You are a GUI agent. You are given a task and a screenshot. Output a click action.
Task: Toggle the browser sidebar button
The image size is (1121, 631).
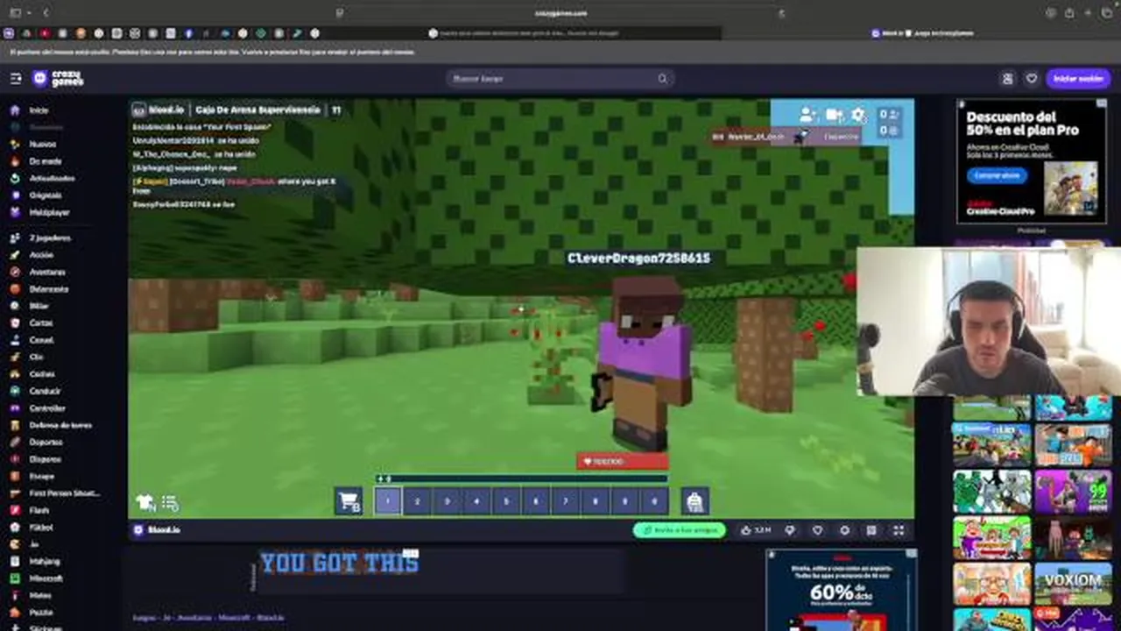click(15, 13)
